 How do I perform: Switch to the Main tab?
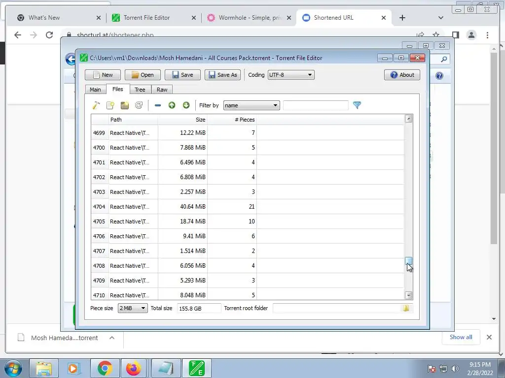(x=95, y=90)
